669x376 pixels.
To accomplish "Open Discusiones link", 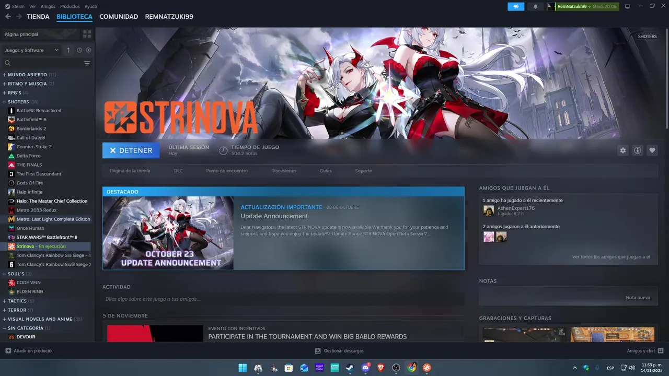I will coord(284,171).
